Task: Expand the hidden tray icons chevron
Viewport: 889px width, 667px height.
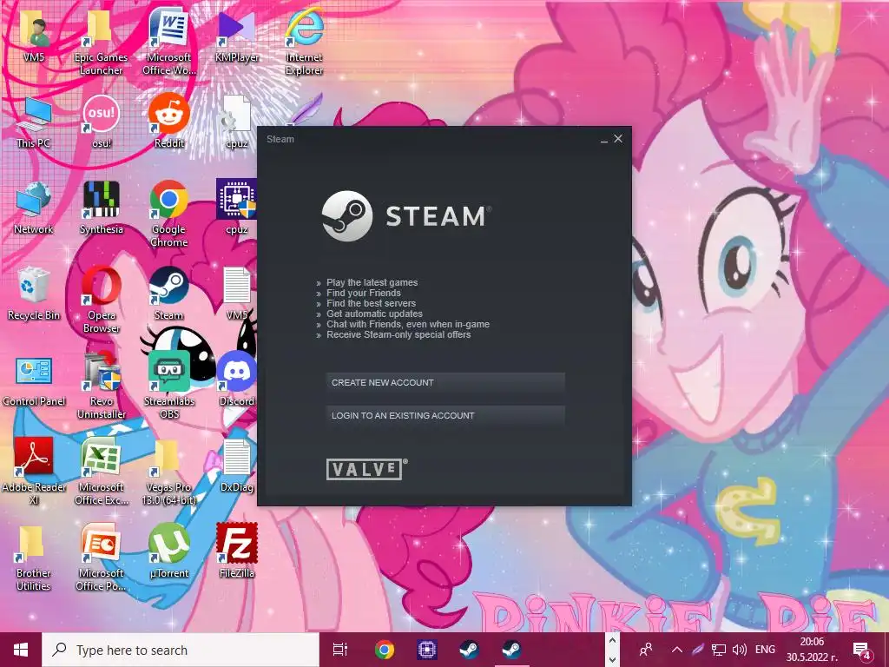Action: coord(677,650)
